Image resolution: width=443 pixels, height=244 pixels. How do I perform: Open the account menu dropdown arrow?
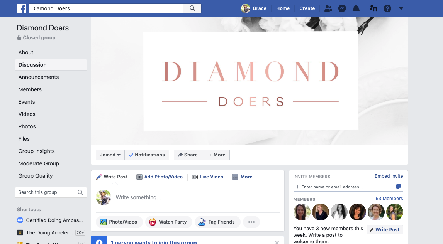(401, 8)
